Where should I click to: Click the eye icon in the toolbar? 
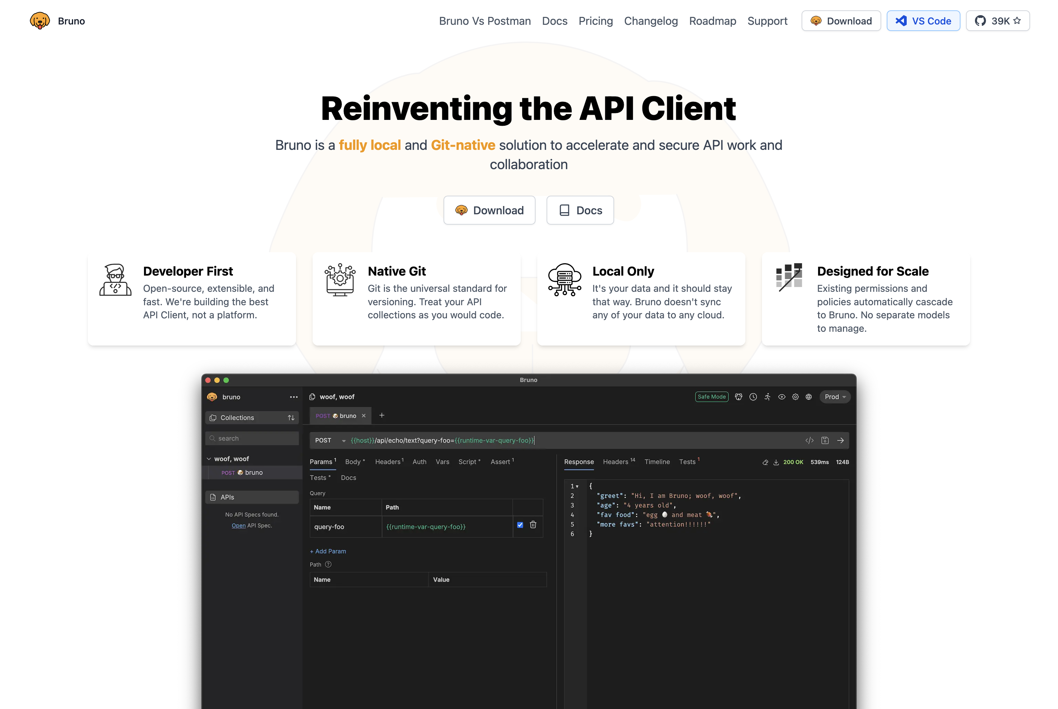[782, 397]
